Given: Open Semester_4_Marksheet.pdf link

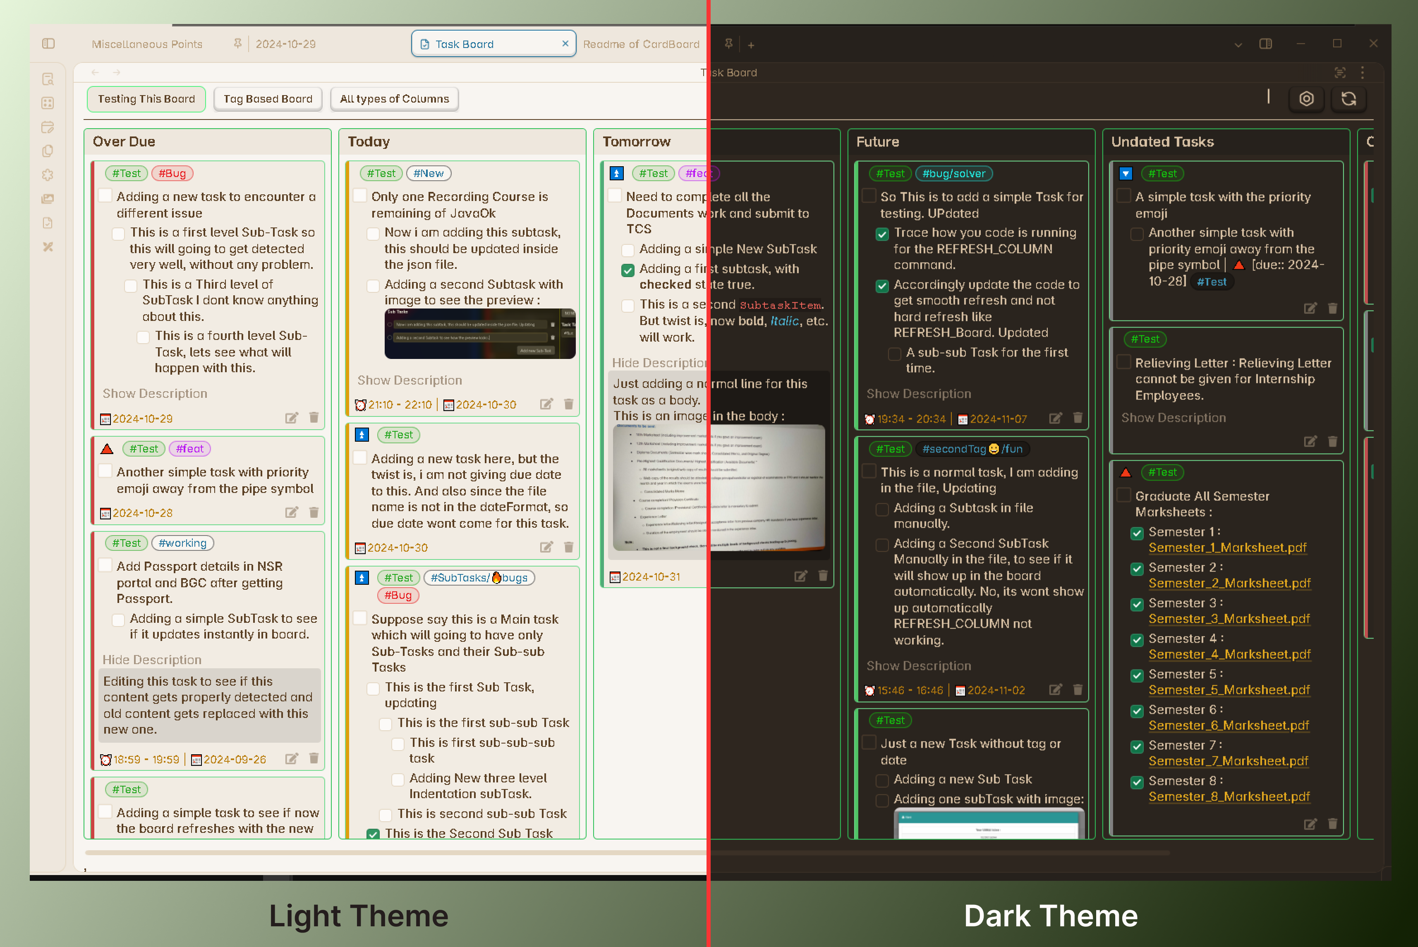Looking at the screenshot, I should tap(1229, 655).
